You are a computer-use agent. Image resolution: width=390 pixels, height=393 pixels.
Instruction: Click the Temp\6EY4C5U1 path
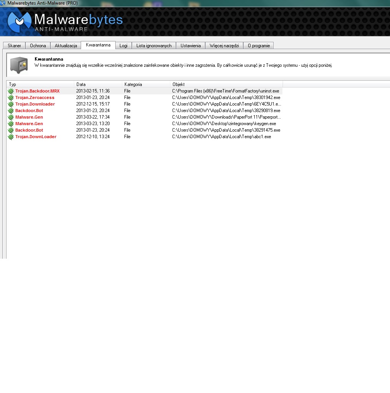(x=227, y=104)
